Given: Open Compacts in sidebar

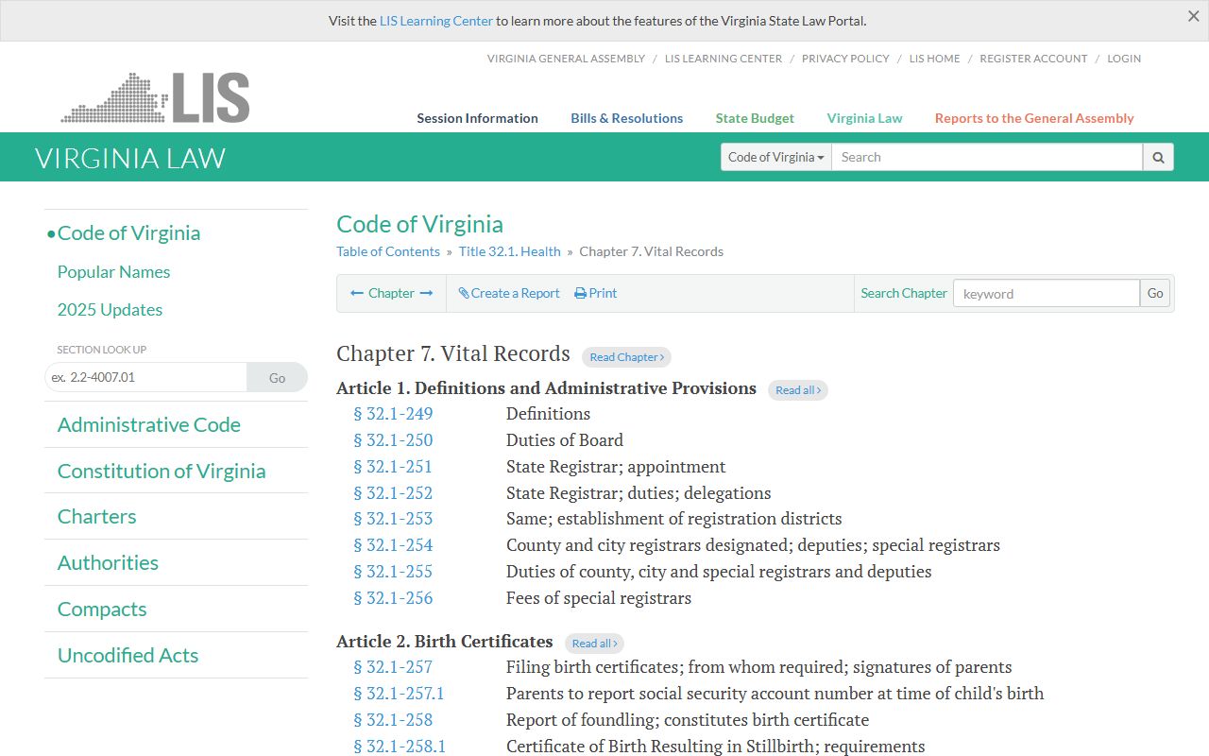Looking at the screenshot, I should (102, 609).
